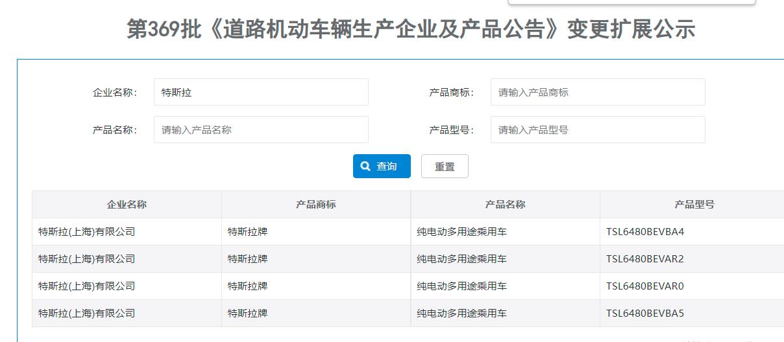The width and height of the screenshot is (784, 342).
Task: Click 特斯拉牌 in the TSL6480BEVAR0 row
Action: tap(247, 286)
